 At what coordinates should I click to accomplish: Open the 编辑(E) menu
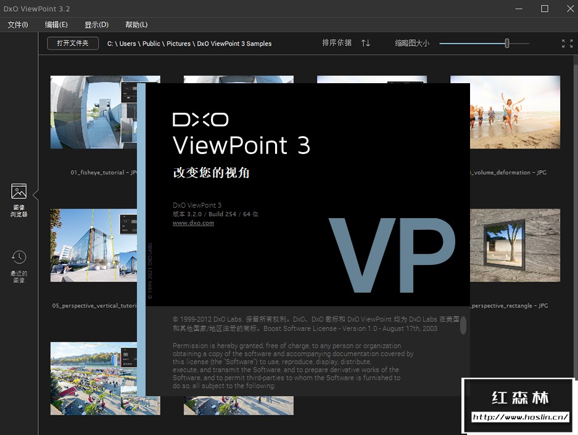56,25
